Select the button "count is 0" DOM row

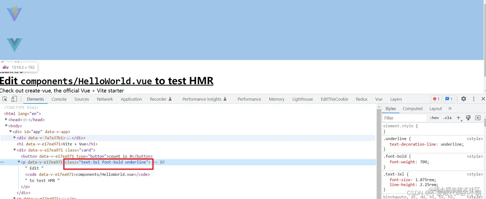point(86,156)
